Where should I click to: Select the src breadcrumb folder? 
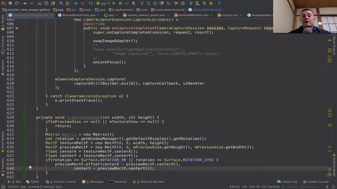tap(72, 9)
